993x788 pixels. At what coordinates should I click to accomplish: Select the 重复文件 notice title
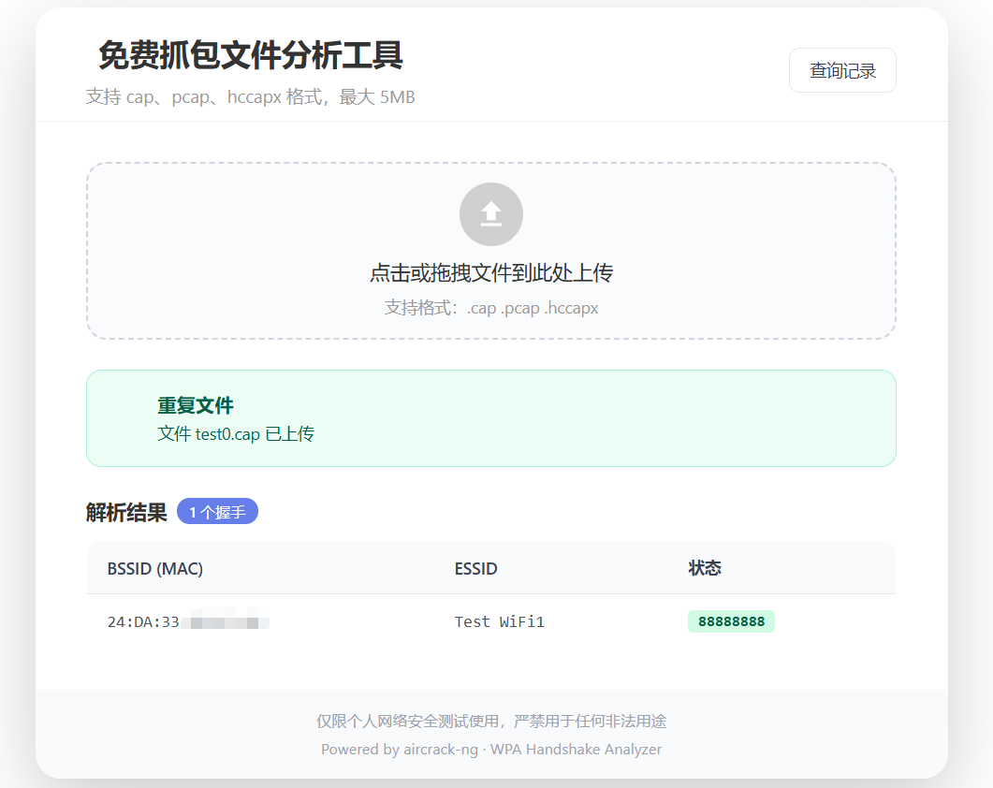[195, 405]
